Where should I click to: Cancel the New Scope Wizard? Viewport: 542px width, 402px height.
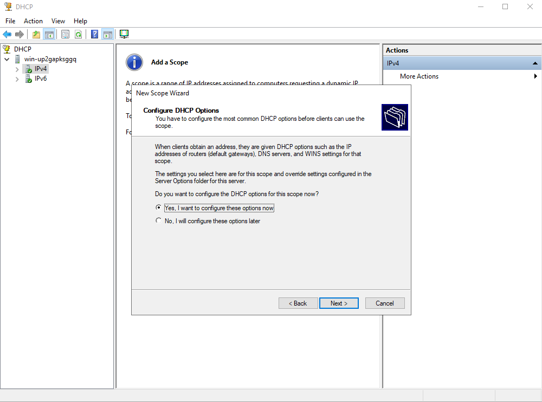point(385,303)
